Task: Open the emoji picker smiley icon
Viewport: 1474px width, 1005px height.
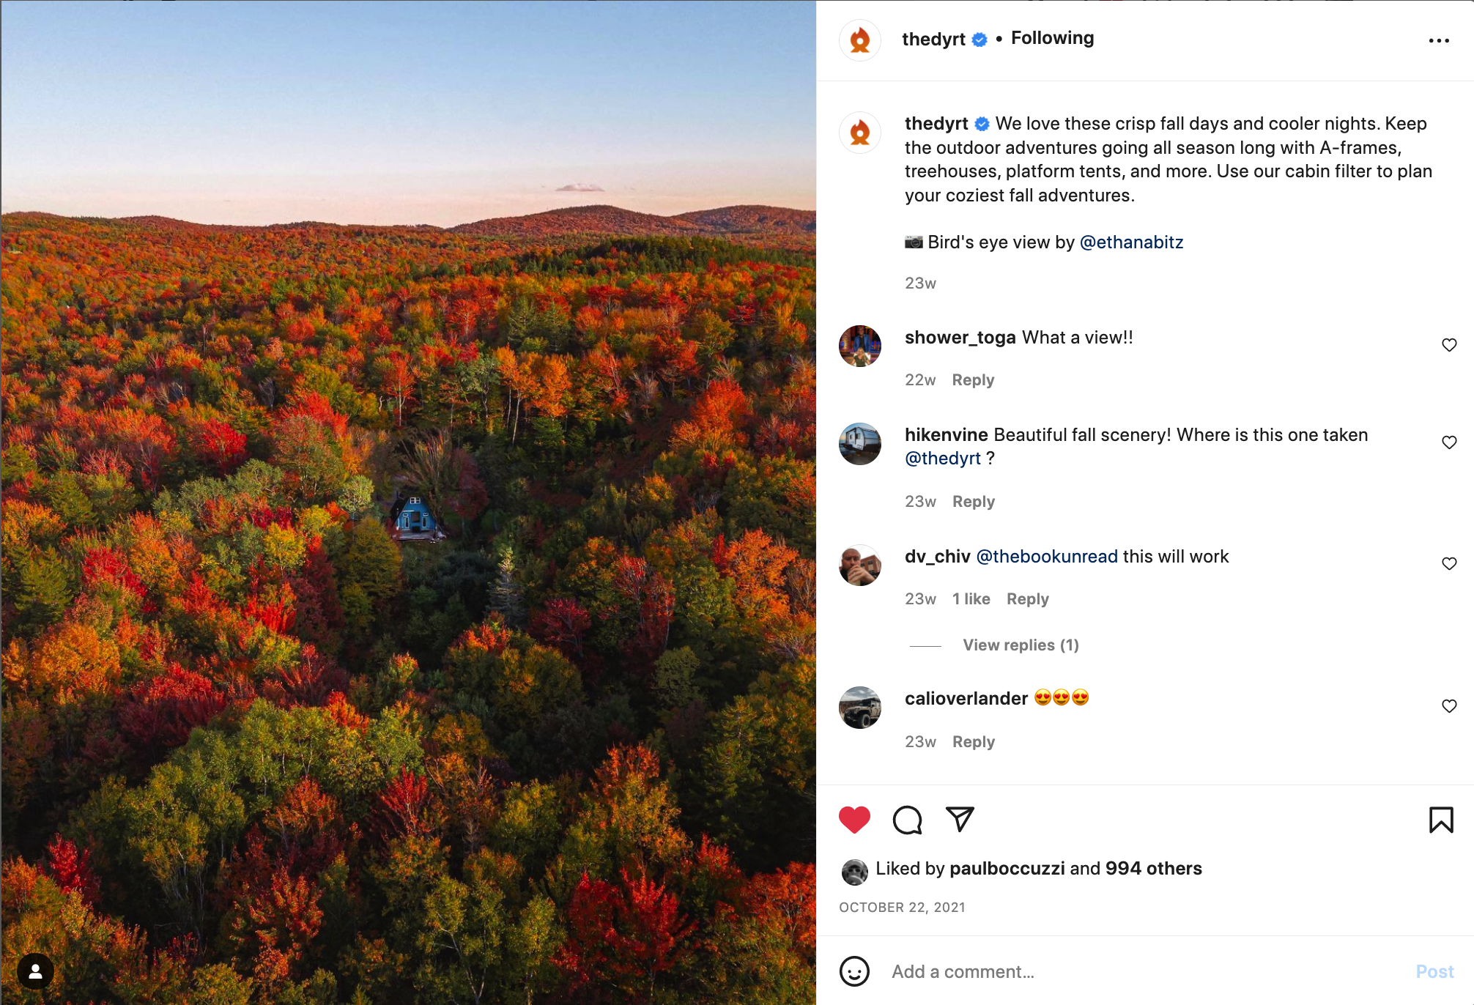Action: click(854, 971)
